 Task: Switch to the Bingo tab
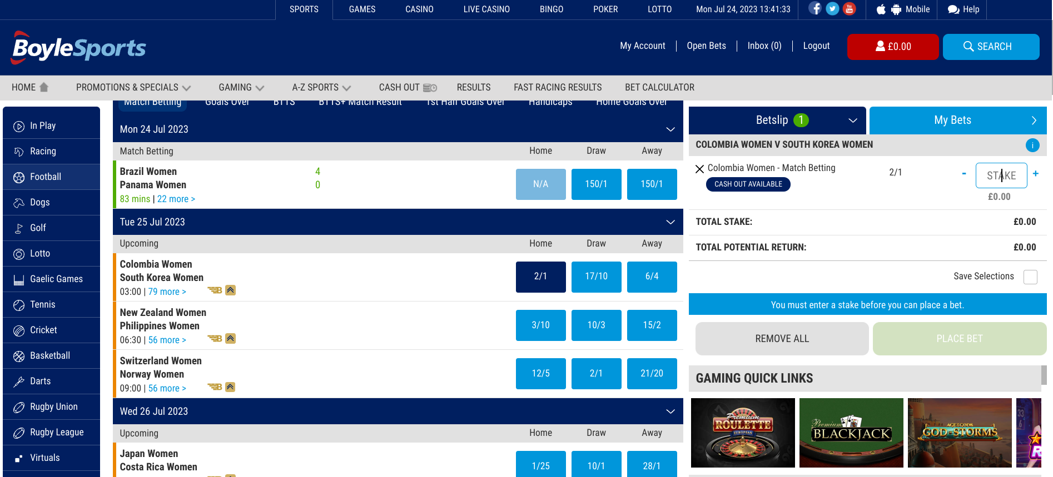[552, 9]
